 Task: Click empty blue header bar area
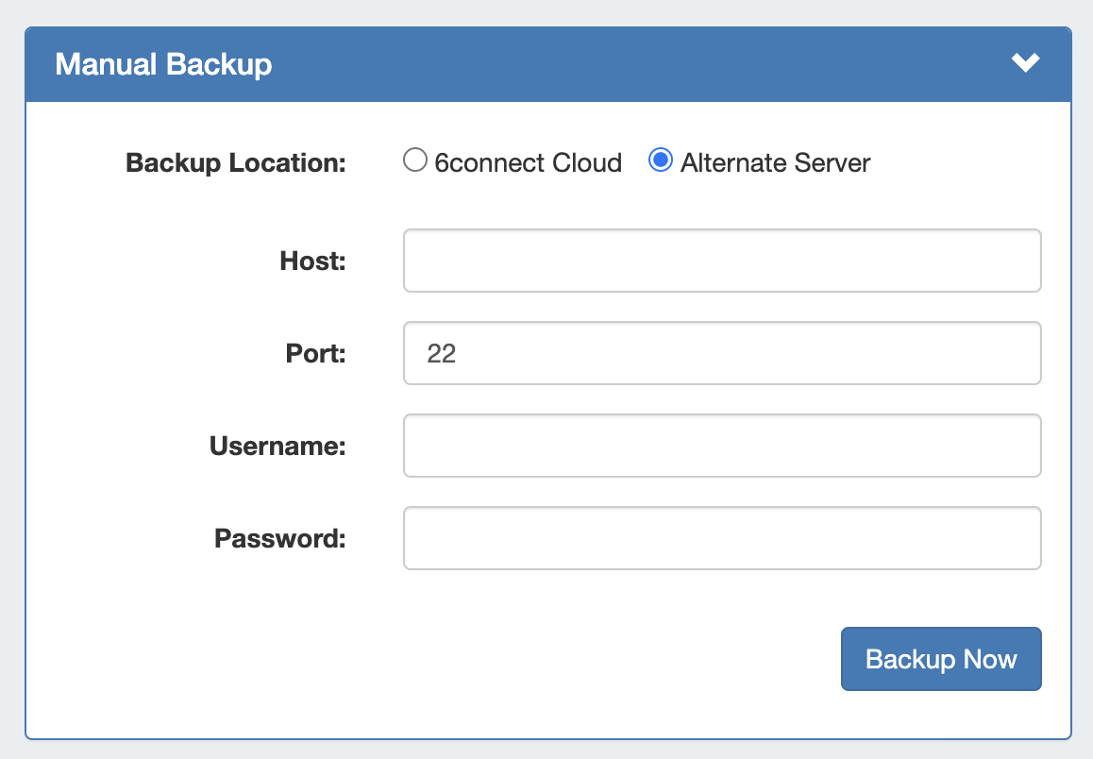point(614,64)
